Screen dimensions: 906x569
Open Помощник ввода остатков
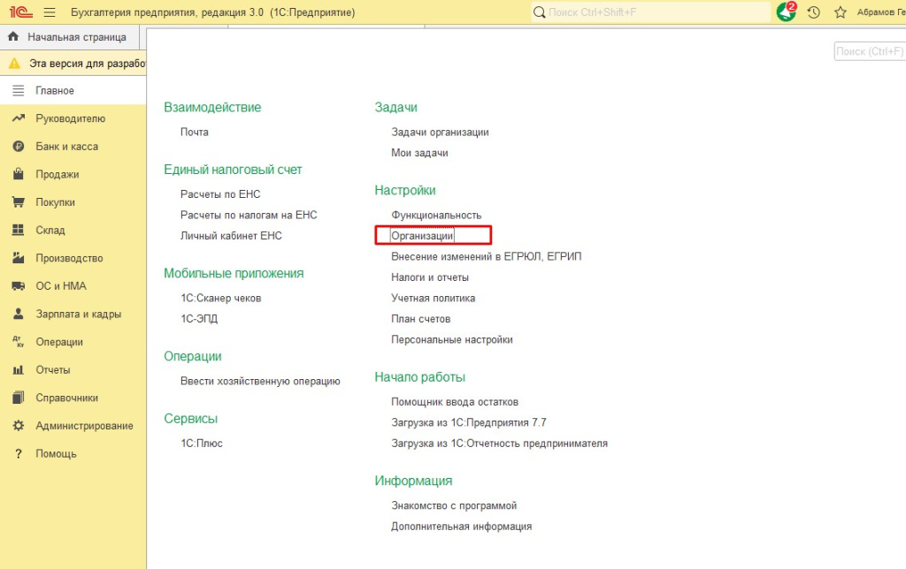click(455, 402)
